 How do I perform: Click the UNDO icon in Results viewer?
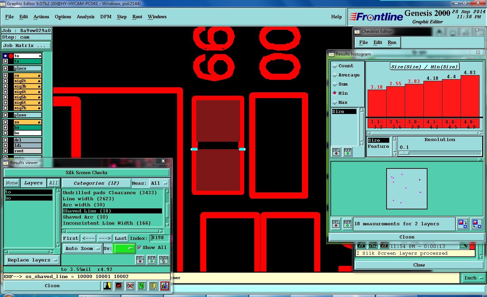point(164,259)
